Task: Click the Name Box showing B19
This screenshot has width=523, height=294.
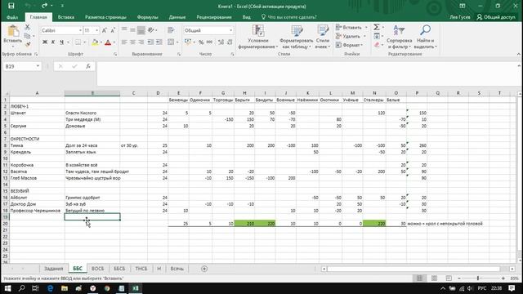Action: click(22, 66)
